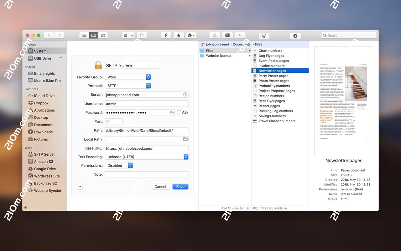Open Applications favorite

click(44, 110)
